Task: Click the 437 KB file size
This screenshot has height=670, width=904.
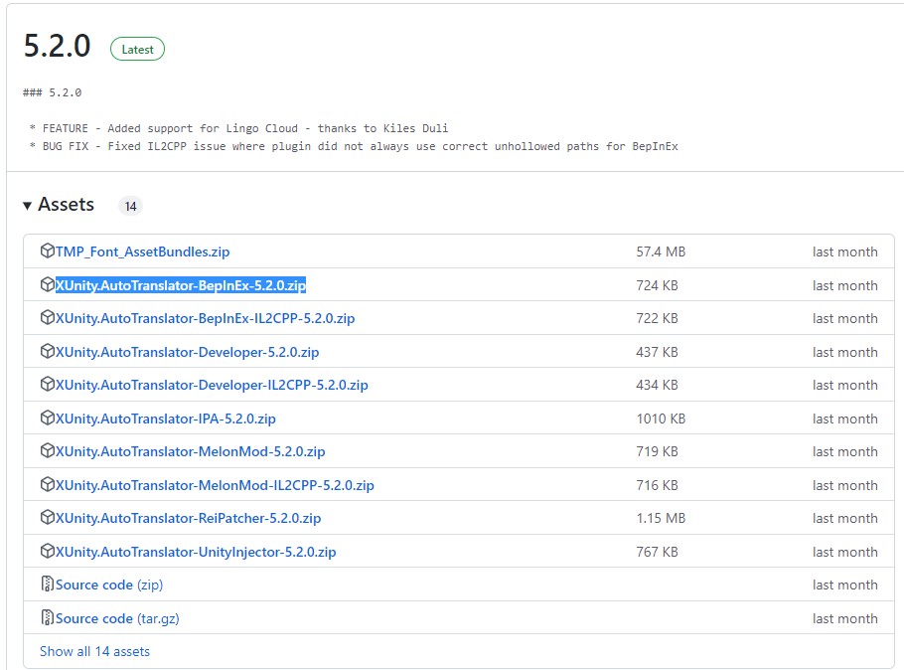Action: point(657,352)
